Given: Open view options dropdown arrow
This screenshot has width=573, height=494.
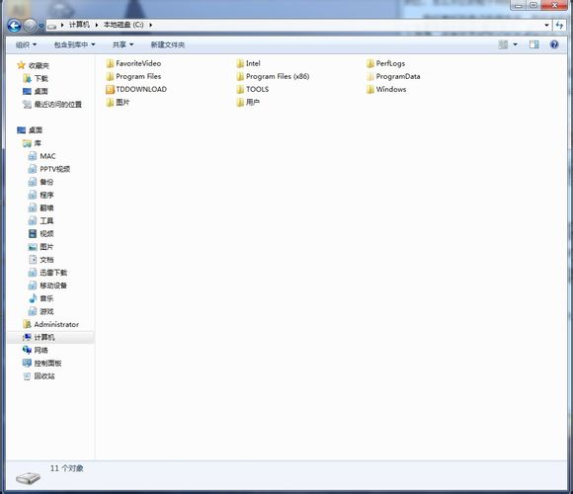Looking at the screenshot, I should coord(516,44).
